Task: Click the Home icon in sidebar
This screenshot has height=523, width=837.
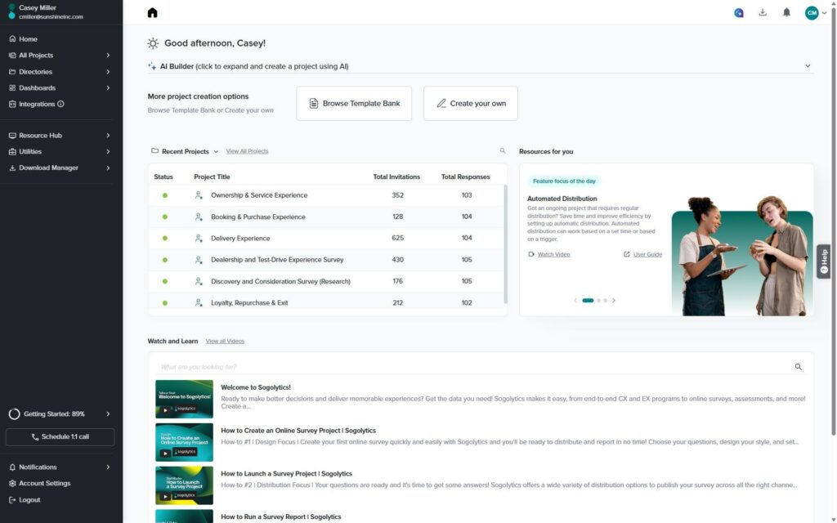Action: 12,39
